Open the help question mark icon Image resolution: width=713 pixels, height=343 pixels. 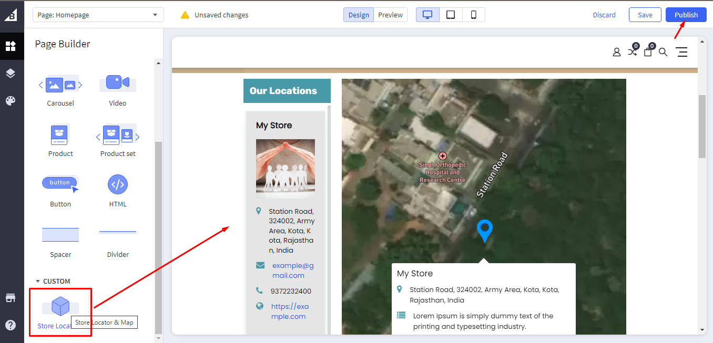pyautogui.click(x=11, y=325)
